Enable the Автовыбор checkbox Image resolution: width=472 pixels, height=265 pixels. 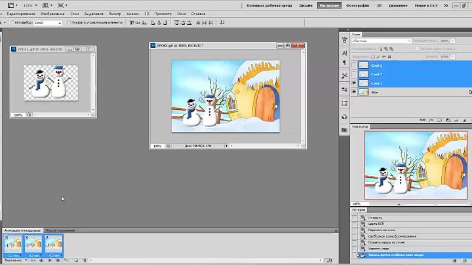click(x=13, y=22)
